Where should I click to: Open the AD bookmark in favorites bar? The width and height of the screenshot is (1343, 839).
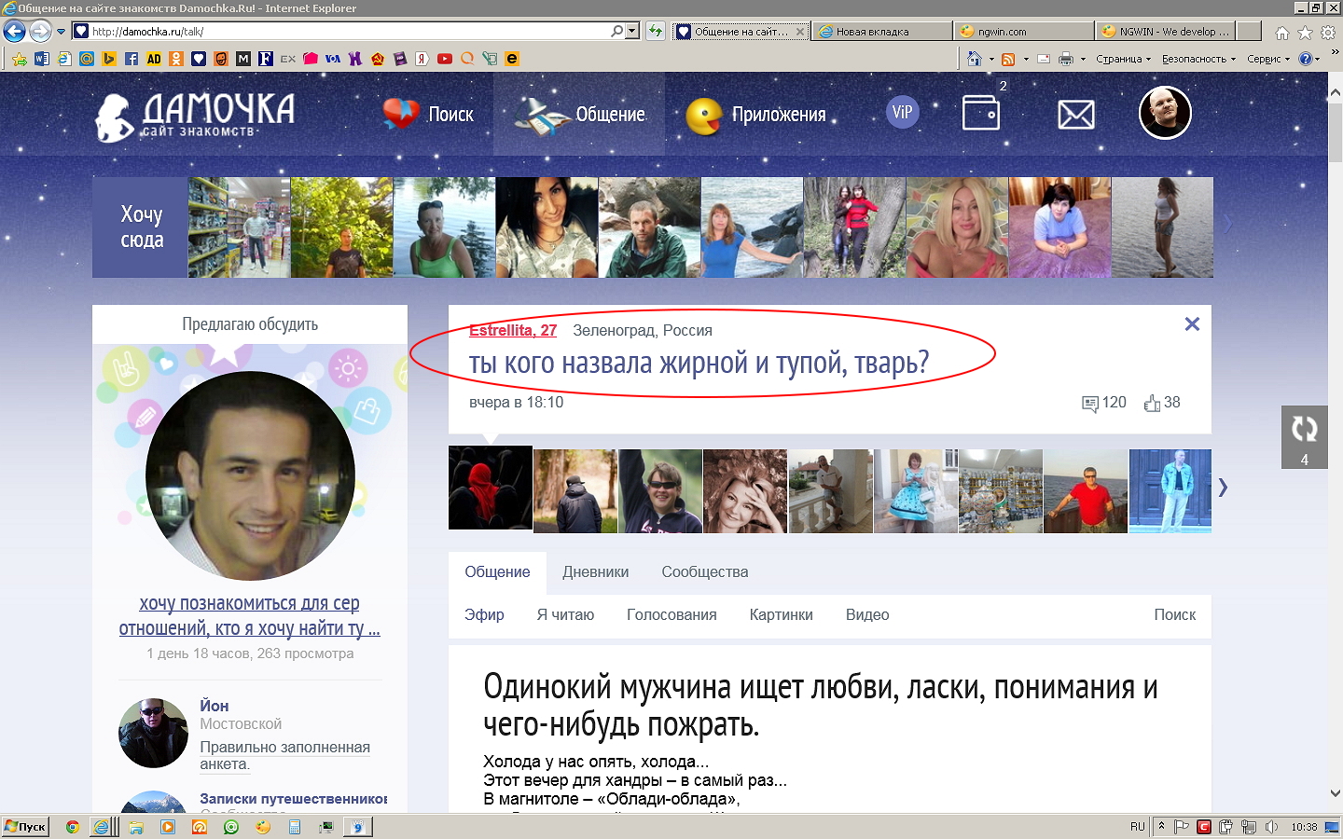pos(154,59)
